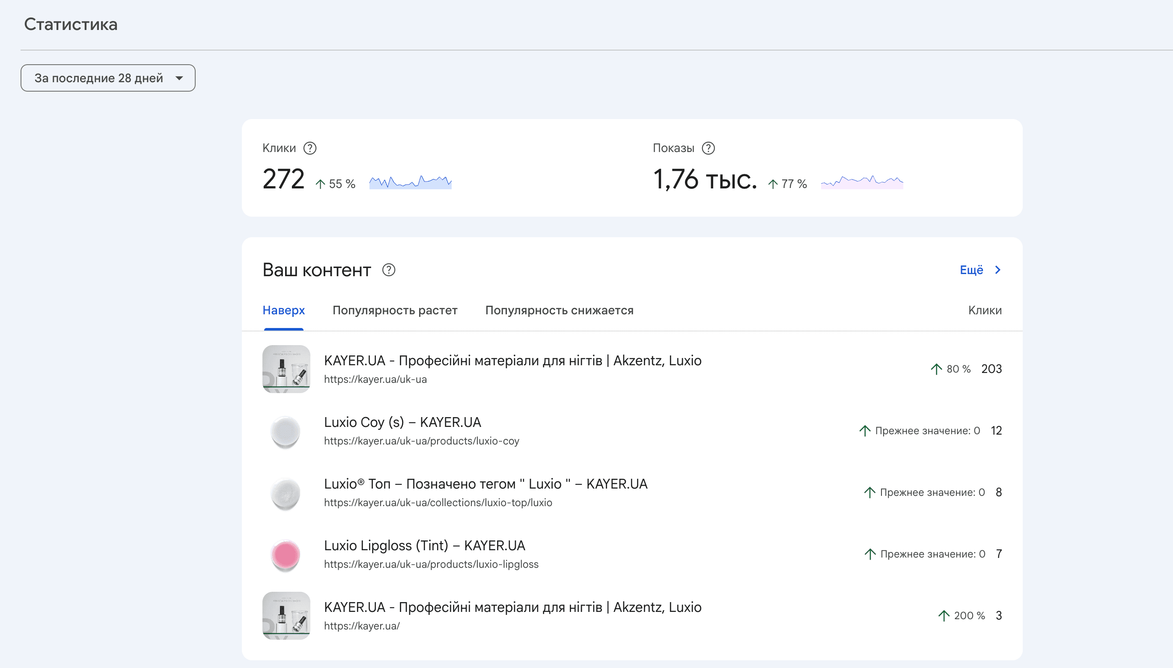The image size is (1173, 668).
Task: Click the URL https://kayer.ua/uk-ua/collections/luxio-top/luxio
Action: pos(438,503)
